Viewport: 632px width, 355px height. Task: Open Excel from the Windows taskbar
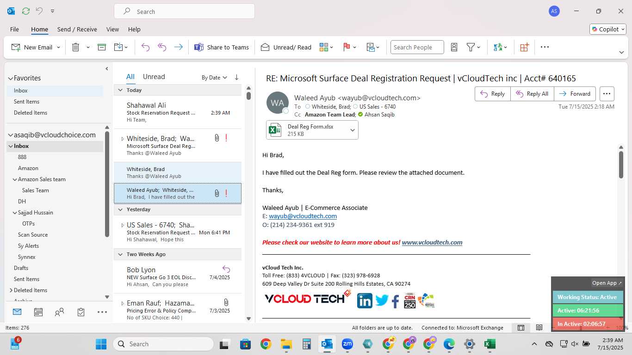click(489, 344)
